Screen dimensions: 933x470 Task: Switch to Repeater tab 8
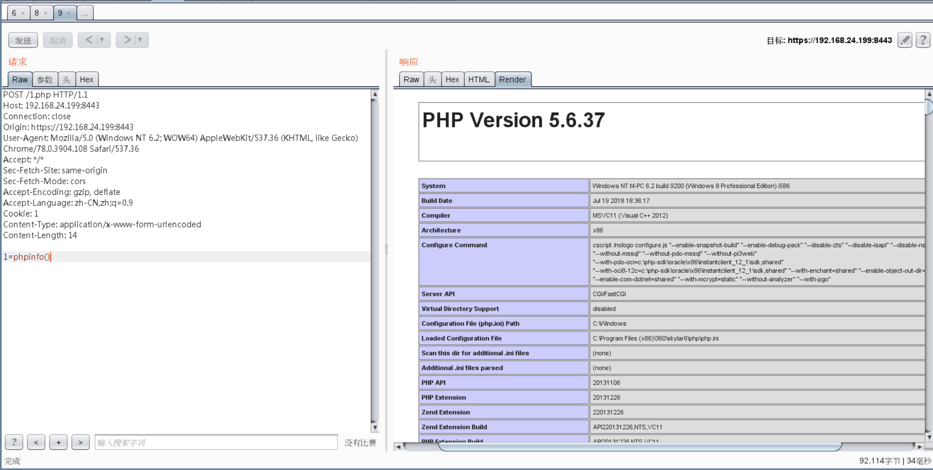pyautogui.click(x=37, y=13)
